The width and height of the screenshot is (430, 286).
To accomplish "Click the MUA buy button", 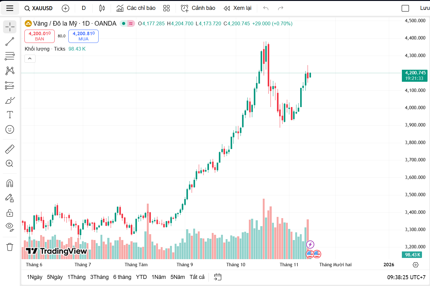I will click(x=83, y=36).
